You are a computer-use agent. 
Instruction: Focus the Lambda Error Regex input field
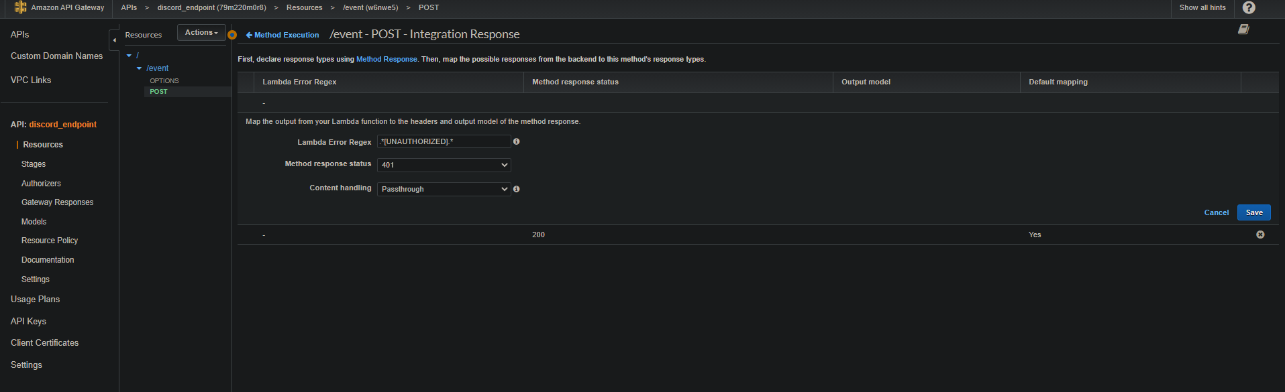coord(444,141)
